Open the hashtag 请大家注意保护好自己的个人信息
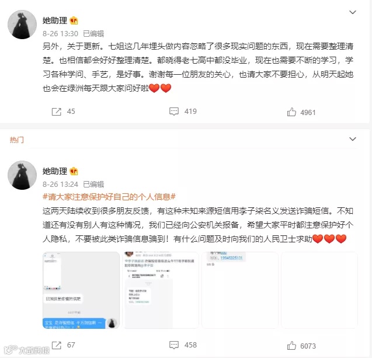 click(x=109, y=197)
